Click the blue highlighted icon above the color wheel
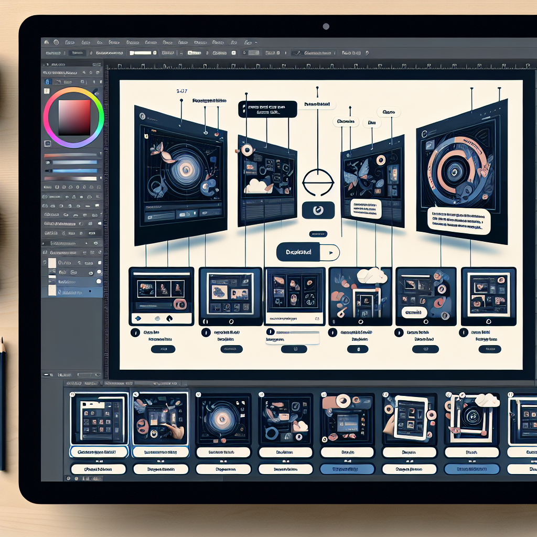The width and height of the screenshot is (537, 537). (x=48, y=82)
